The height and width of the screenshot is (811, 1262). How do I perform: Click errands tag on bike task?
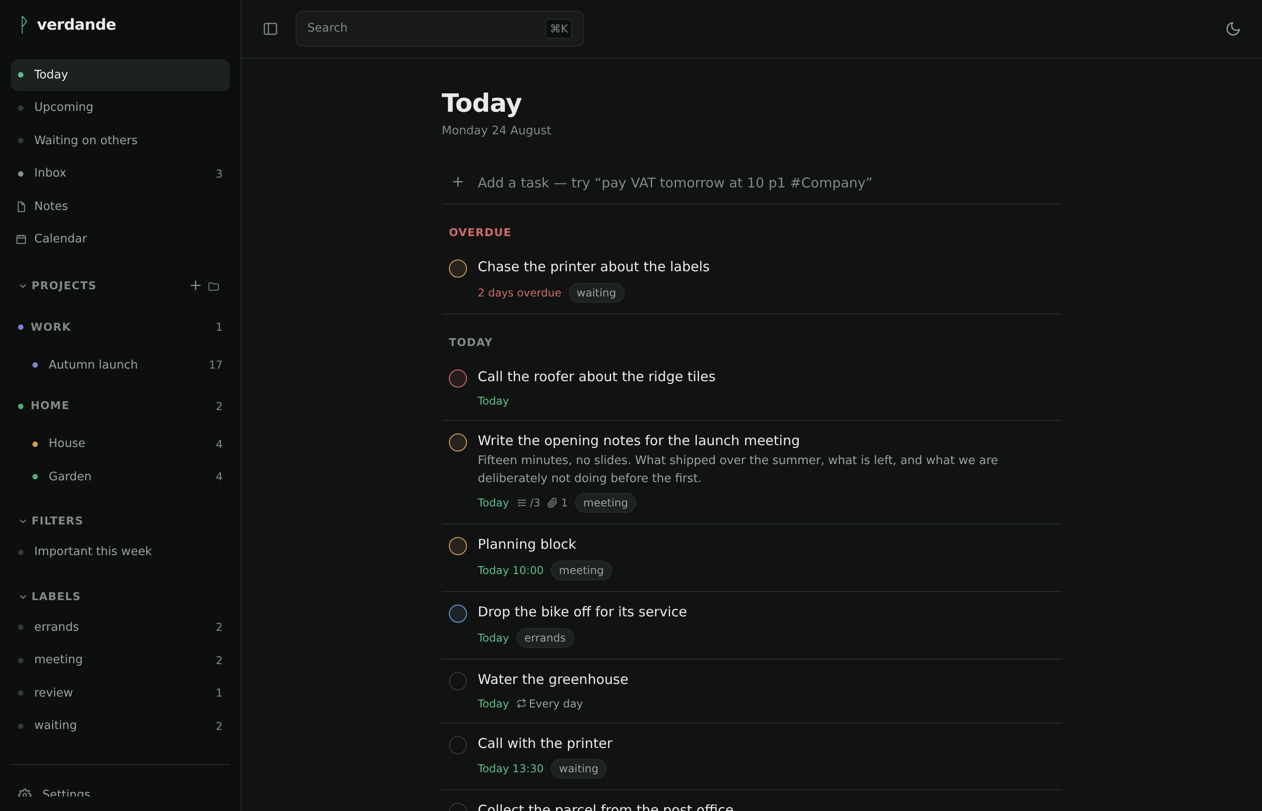pos(544,638)
